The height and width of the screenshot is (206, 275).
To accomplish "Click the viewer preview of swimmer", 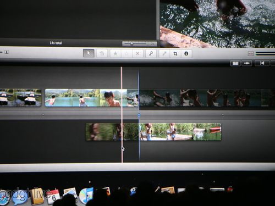I will (217, 24).
